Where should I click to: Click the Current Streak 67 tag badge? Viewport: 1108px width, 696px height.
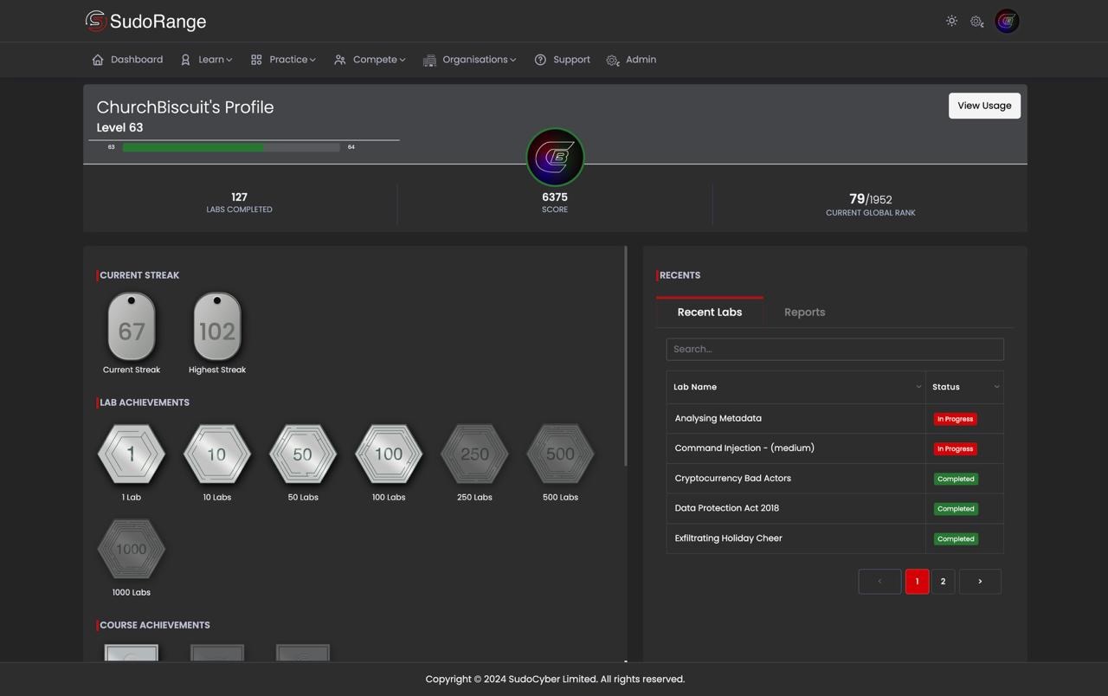coord(132,326)
